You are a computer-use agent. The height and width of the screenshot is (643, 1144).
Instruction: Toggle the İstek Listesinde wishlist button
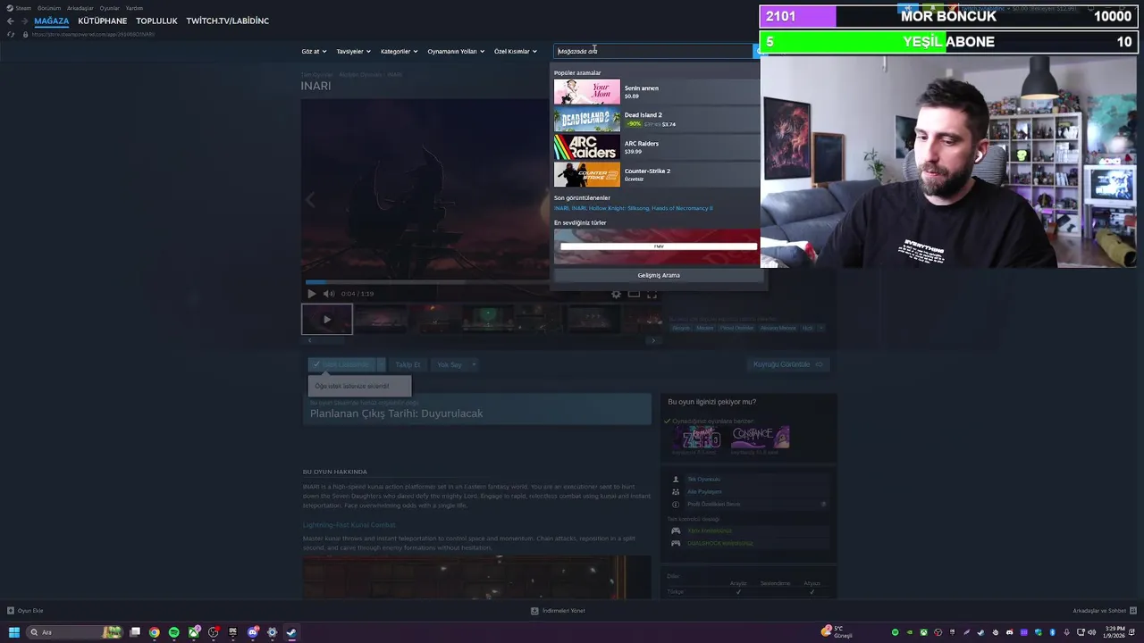[341, 364]
